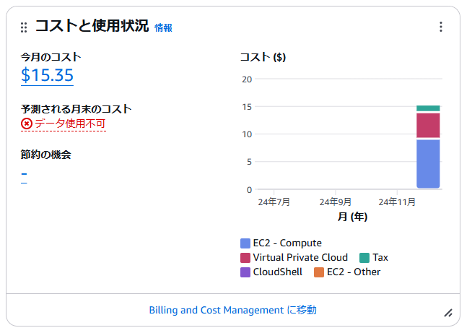Click the CloudShell legend label
Screen dimensions: 472x333
click(278, 272)
